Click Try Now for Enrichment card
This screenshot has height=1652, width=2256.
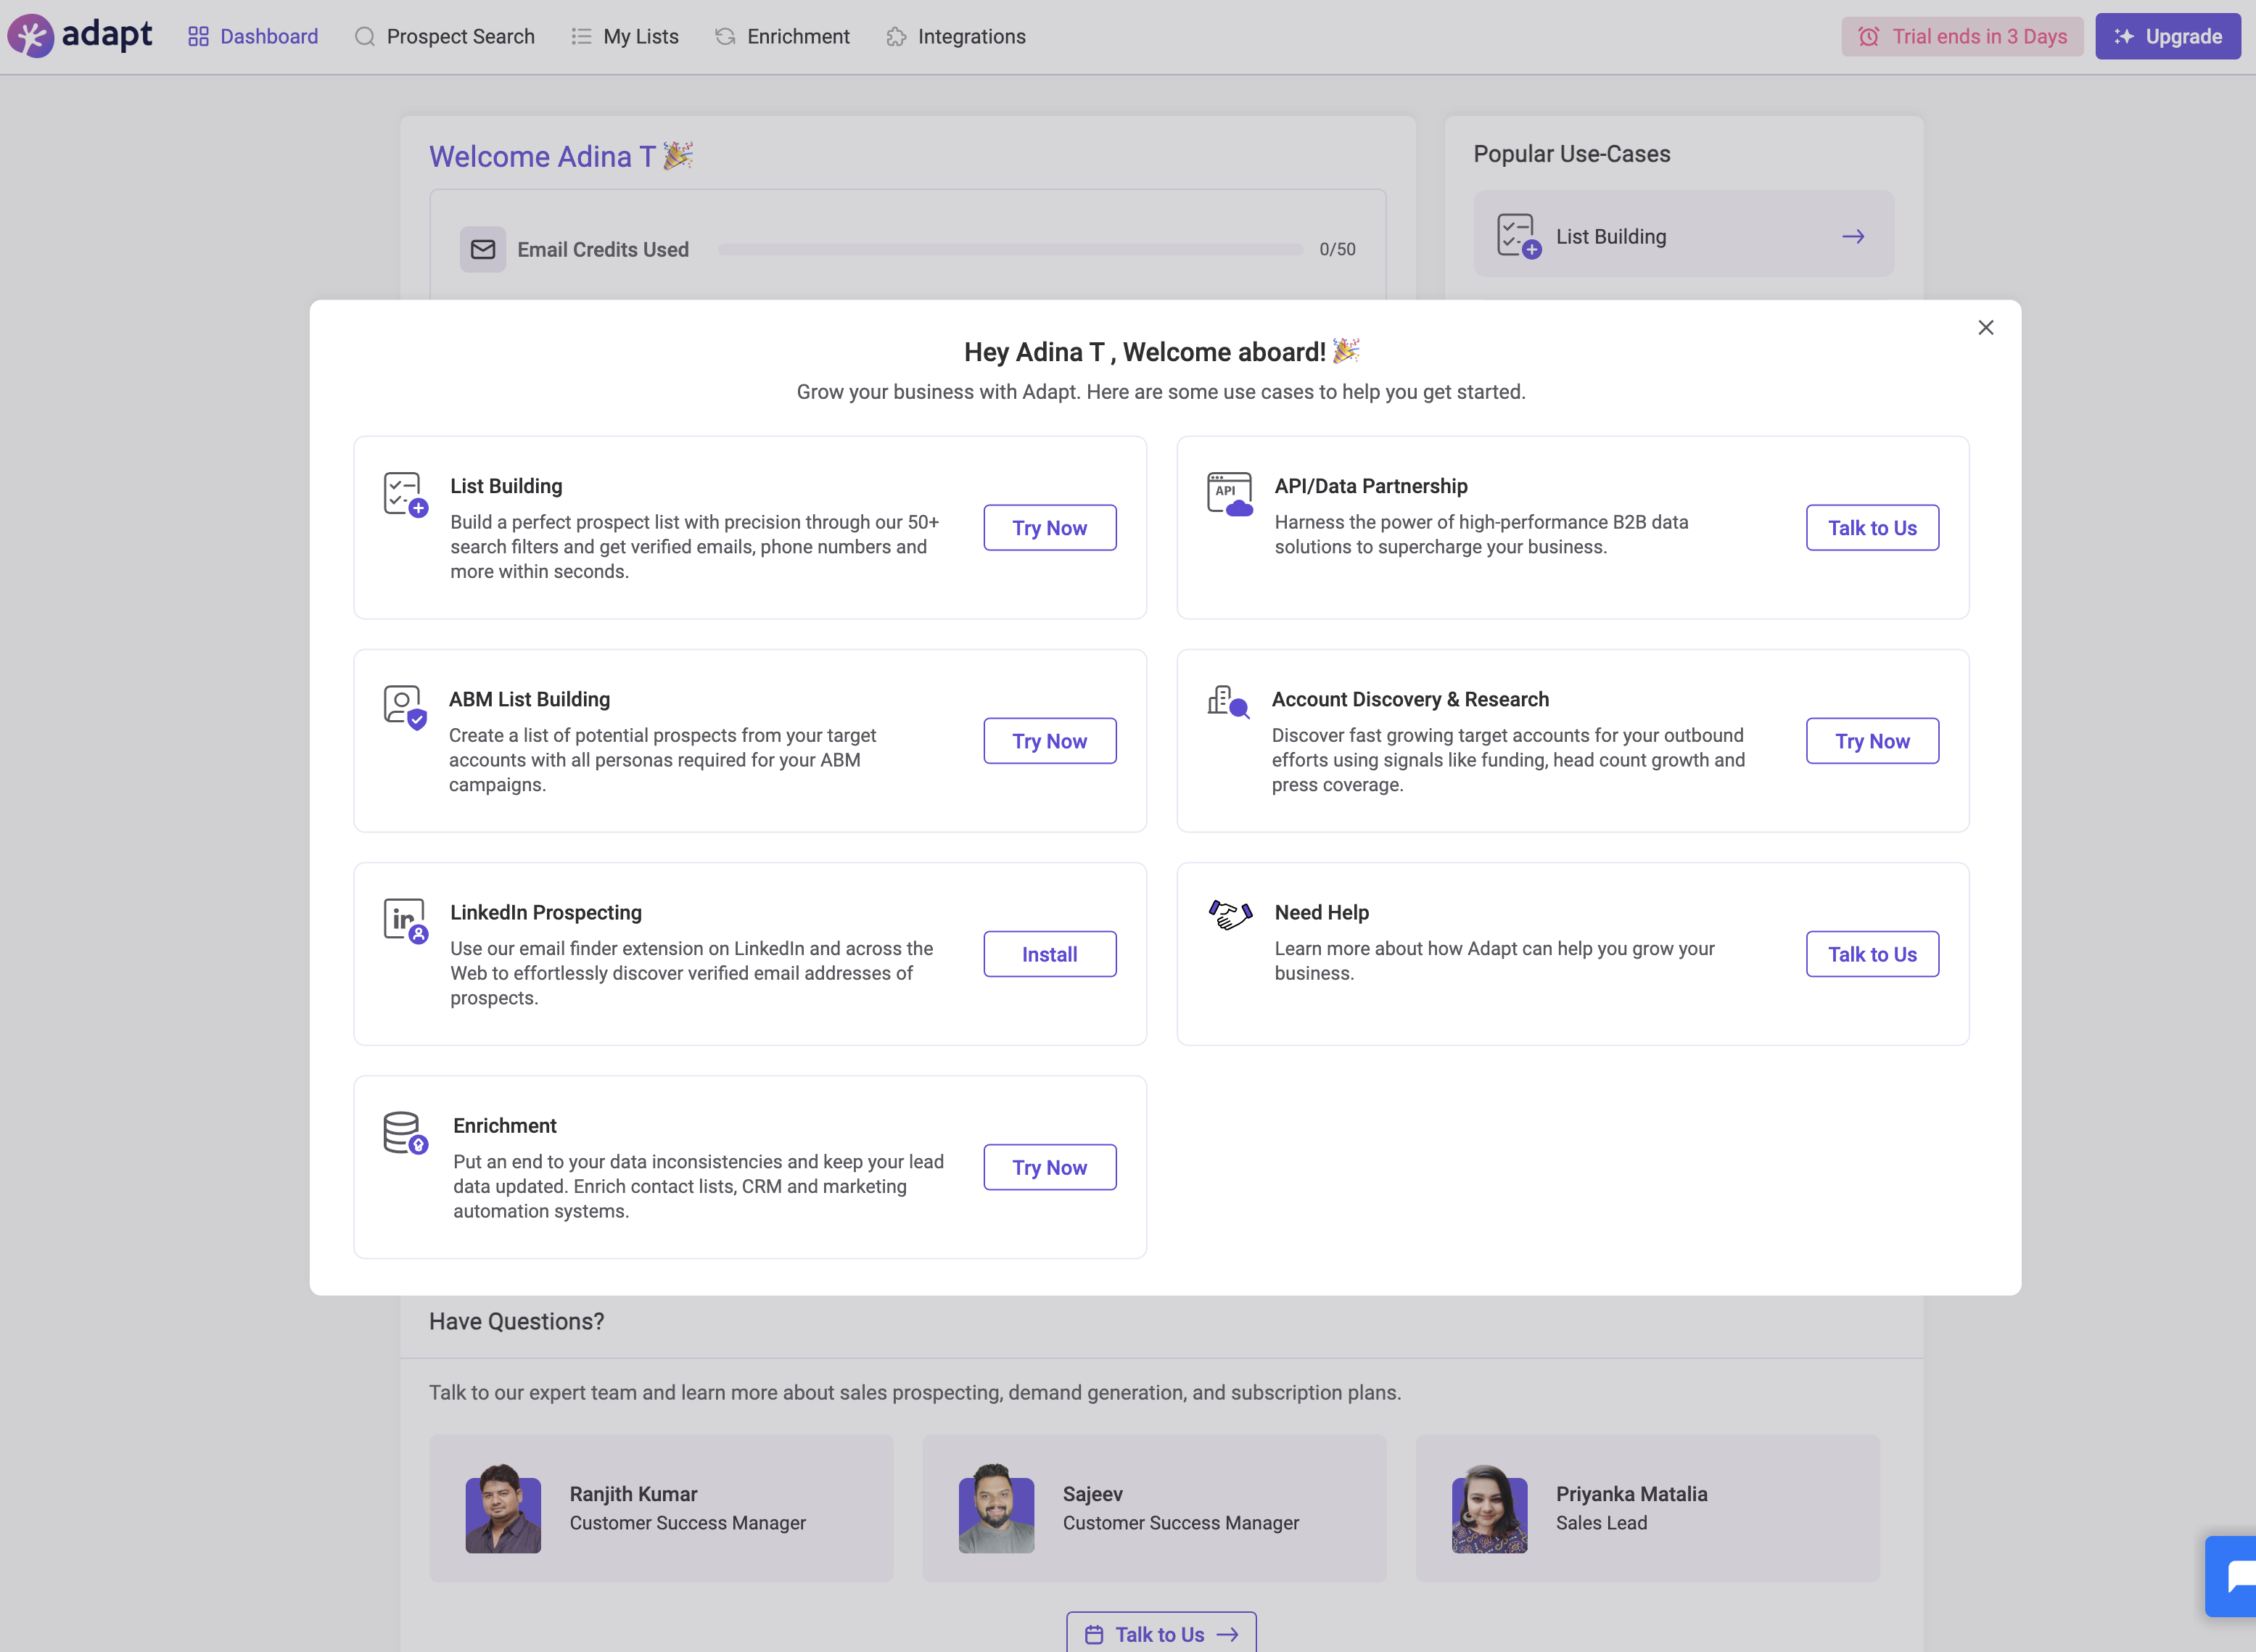1050,1167
